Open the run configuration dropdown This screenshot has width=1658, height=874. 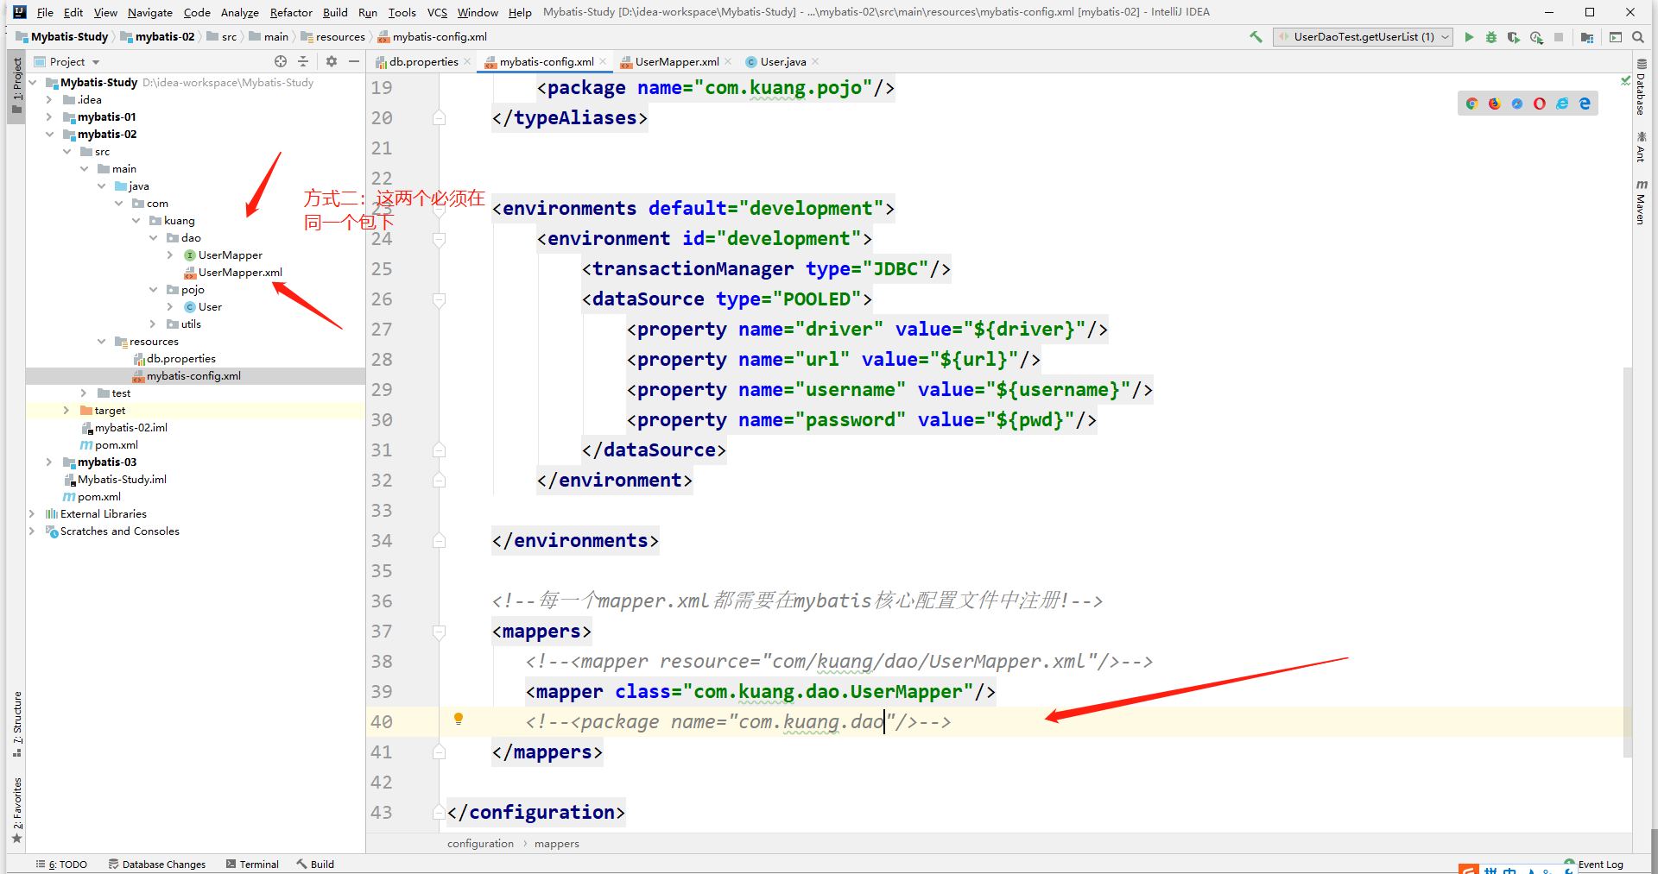(x=1364, y=37)
